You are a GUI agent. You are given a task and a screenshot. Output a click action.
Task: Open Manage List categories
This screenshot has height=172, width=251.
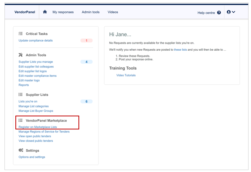(34, 106)
